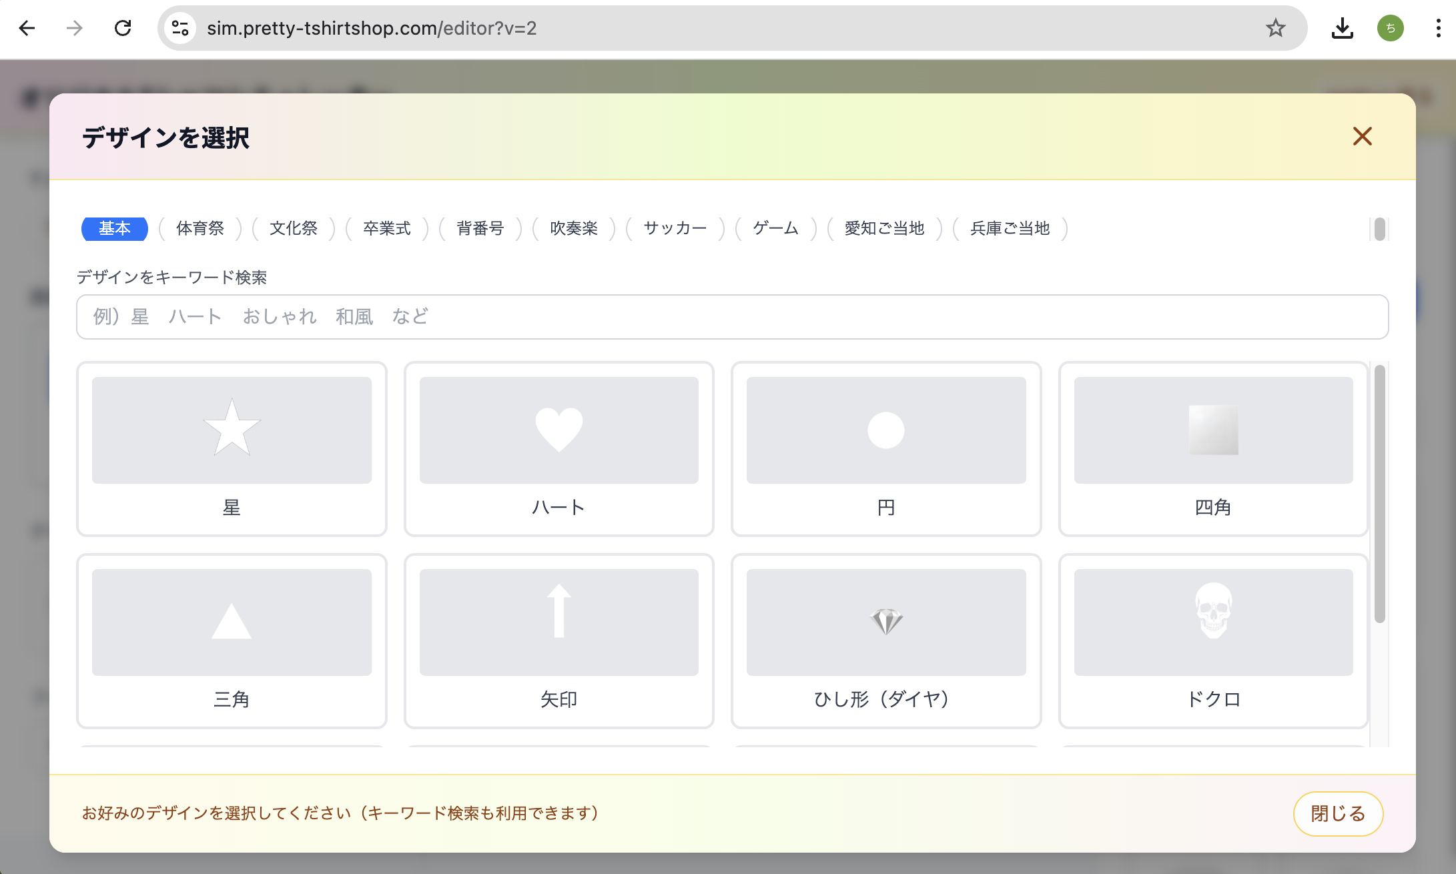Click the category tabs scrollbar handle
Viewport: 1456px width, 874px height.
pos(1379,229)
